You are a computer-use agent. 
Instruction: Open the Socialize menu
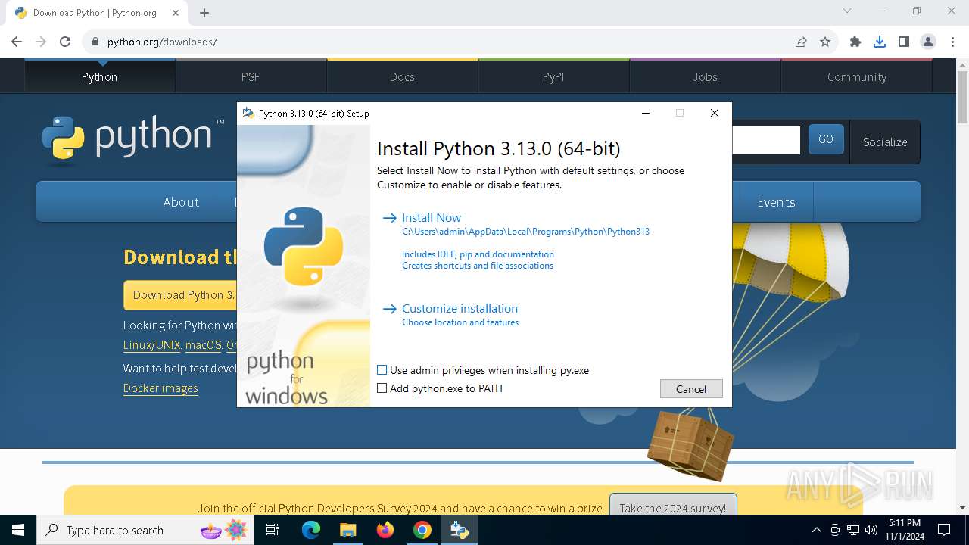885,142
